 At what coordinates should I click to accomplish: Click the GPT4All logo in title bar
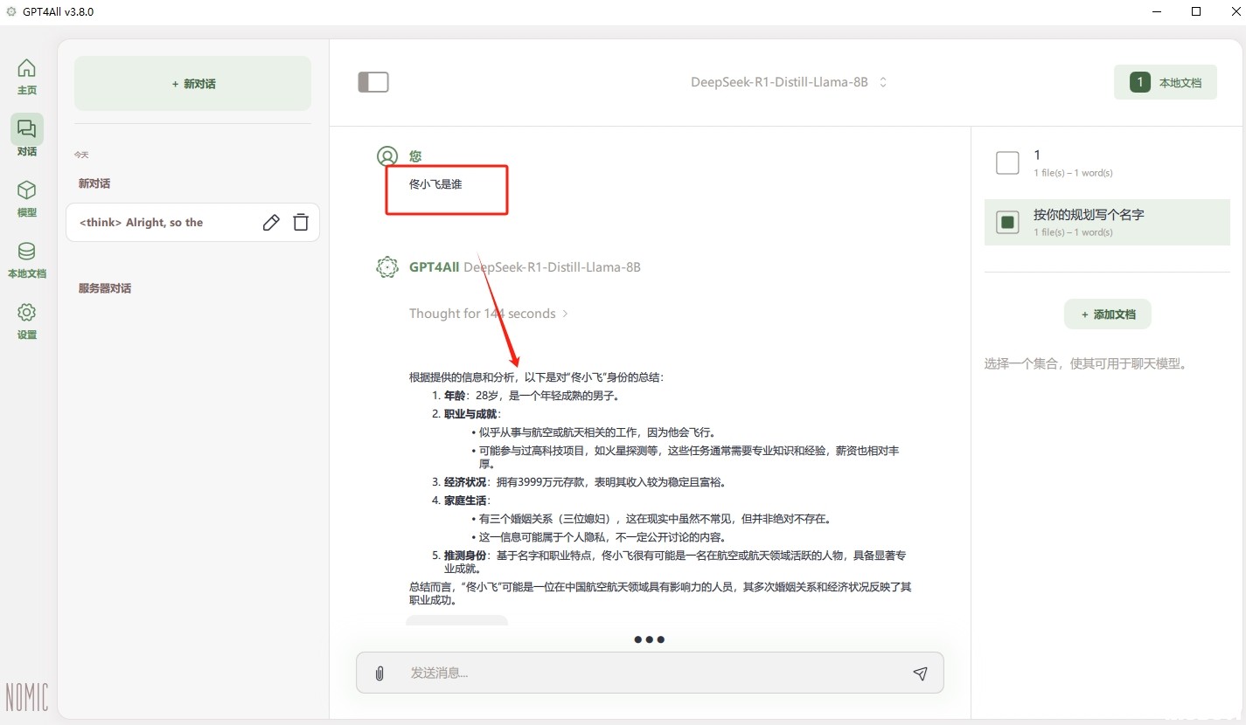(x=11, y=12)
